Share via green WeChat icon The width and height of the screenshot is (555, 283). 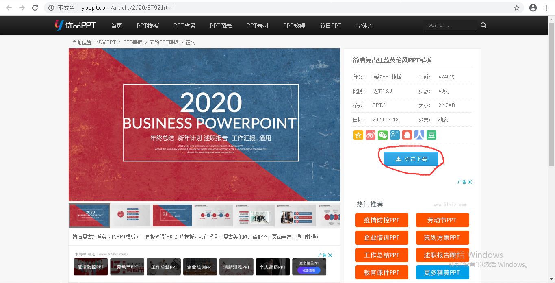click(382, 135)
